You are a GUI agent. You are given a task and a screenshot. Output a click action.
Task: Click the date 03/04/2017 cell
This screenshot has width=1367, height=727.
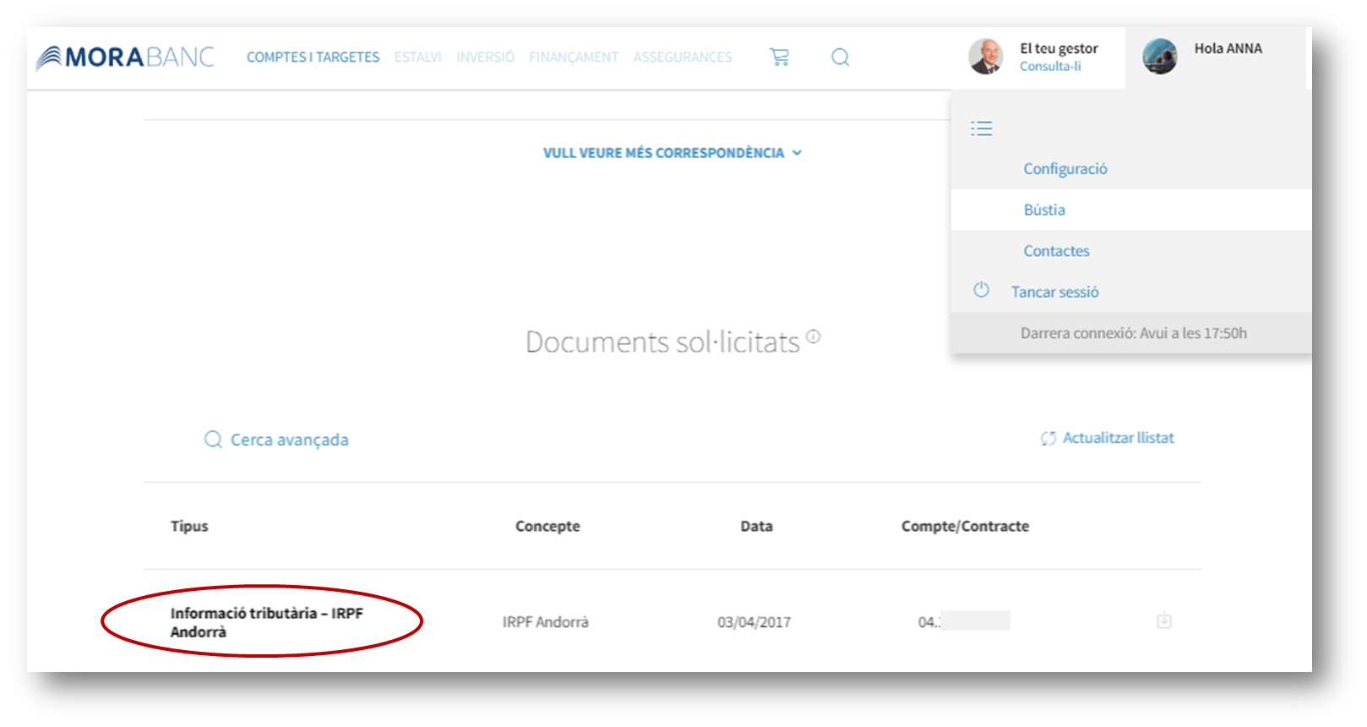(x=754, y=622)
